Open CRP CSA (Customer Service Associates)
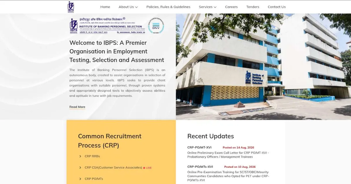This screenshot has height=184, width=351. click(113, 168)
